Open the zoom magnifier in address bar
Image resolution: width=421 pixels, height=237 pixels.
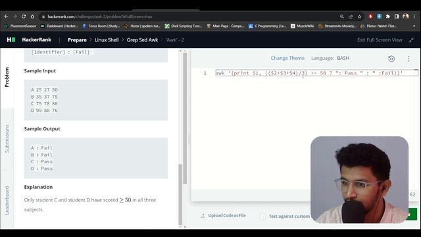coord(342,16)
